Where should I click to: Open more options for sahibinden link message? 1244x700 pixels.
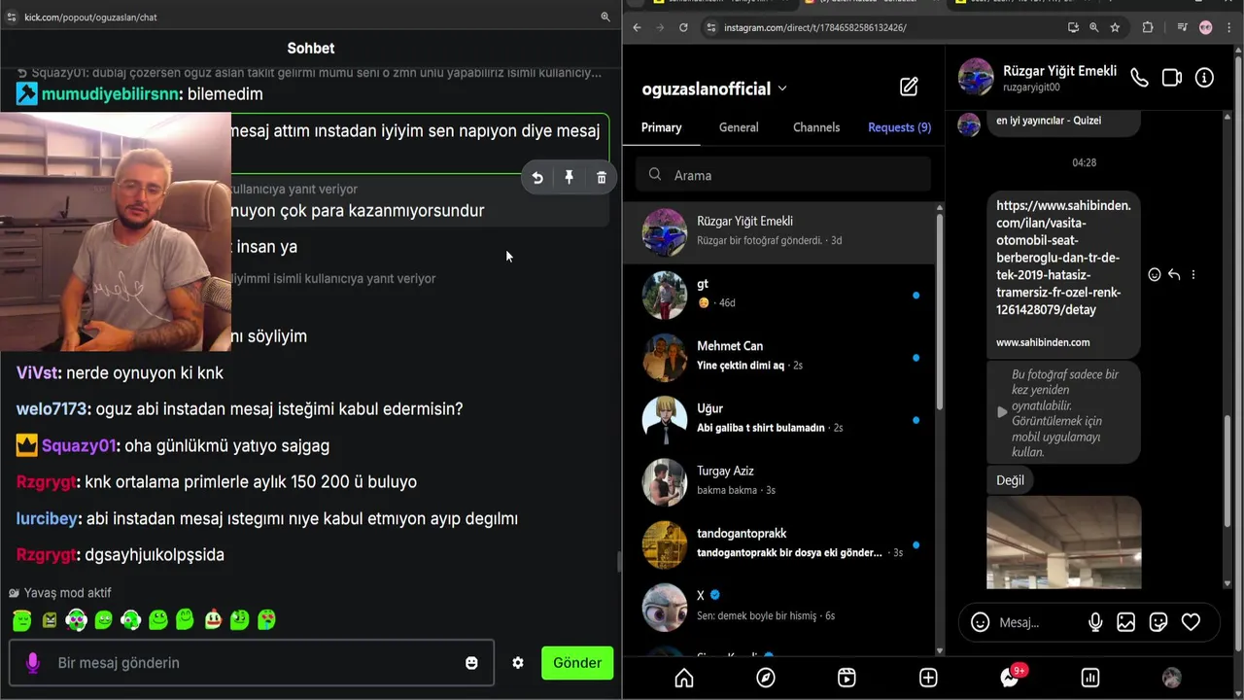pos(1193,275)
